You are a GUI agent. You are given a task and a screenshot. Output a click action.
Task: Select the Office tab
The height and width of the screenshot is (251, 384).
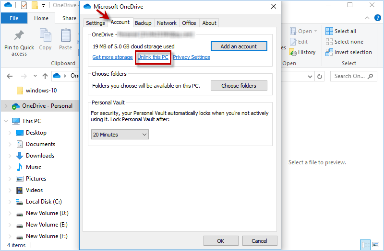pos(189,23)
